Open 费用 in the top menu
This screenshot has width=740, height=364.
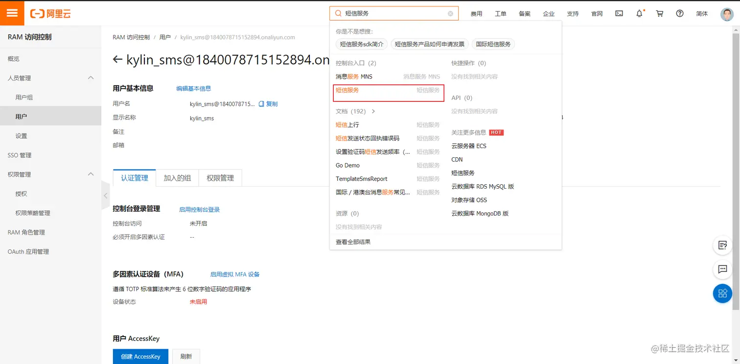(x=476, y=14)
